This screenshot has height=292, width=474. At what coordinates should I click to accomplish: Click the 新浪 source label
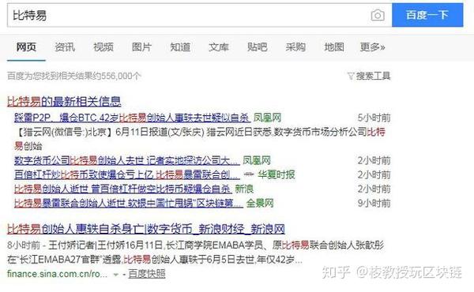(x=244, y=189)
